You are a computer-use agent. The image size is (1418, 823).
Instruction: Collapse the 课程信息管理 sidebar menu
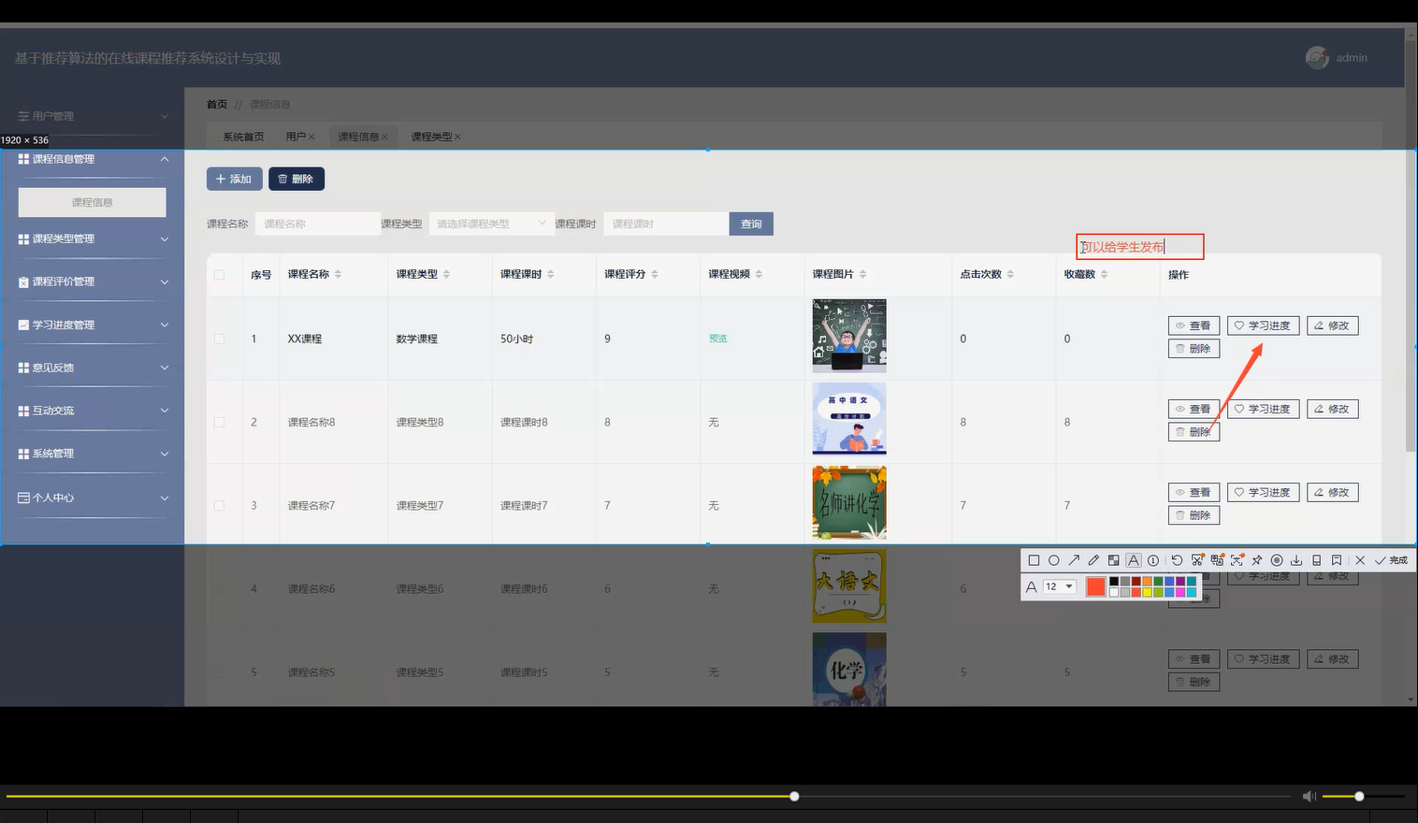pyautogui.click(x=93, y=159)
